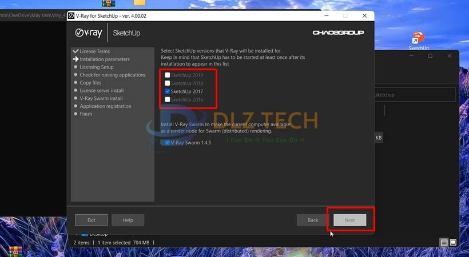Select the License Terms step in sidebar

(94, 51)
